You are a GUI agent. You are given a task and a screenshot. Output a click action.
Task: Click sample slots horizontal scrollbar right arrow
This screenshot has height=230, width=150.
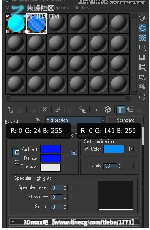tap(128, 98)
